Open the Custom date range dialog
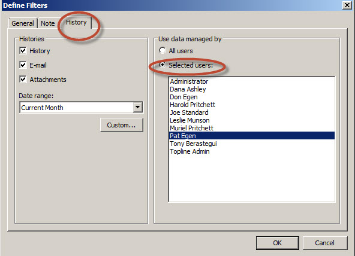This screenshot has height=256, width=355. [x=122, y=125]
